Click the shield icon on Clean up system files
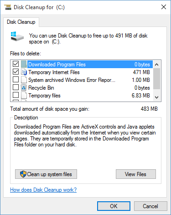Image resolution: width=171 pixels, height=215 pixels. coord(23,174)
